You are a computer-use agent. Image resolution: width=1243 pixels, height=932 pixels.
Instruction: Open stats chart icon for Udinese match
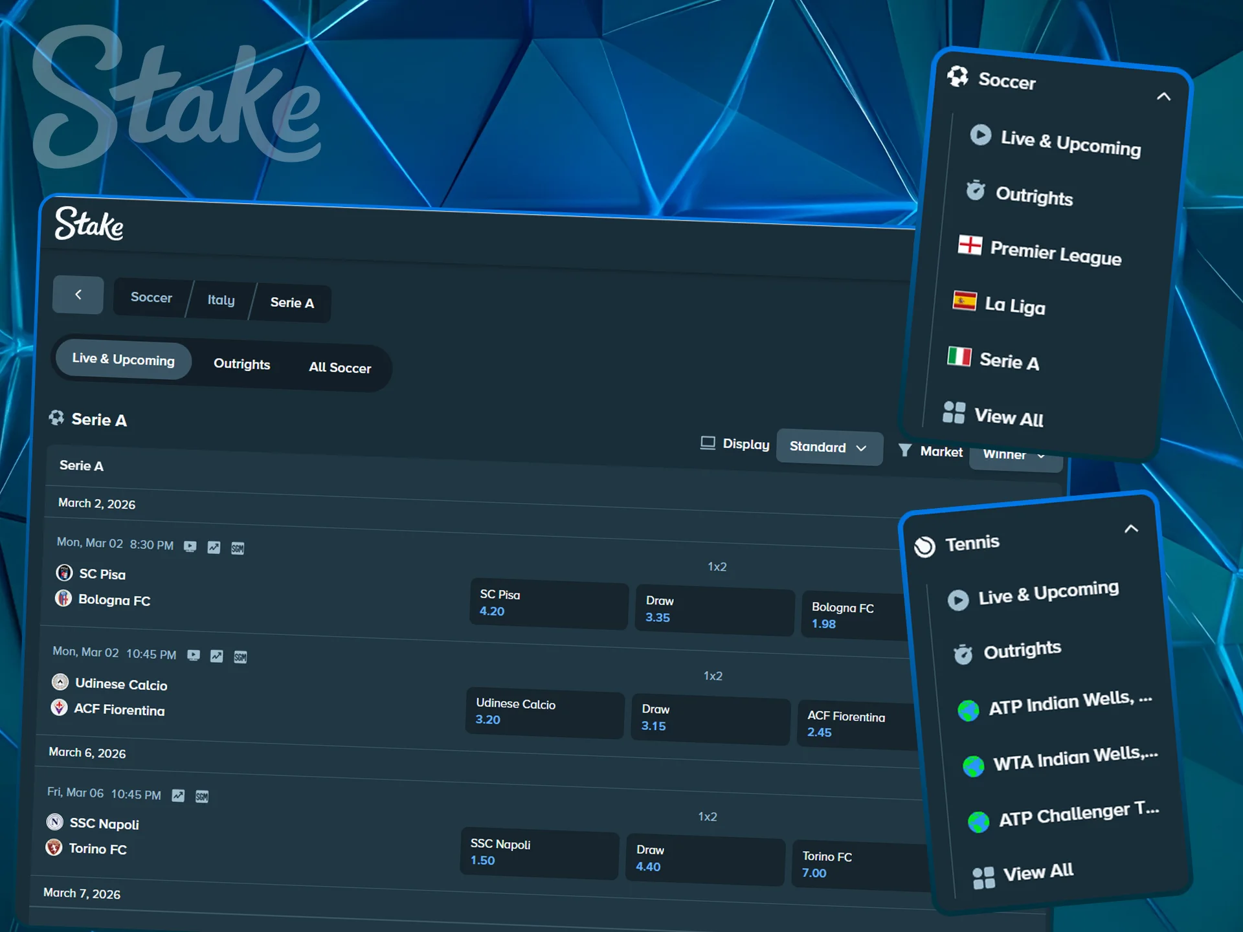click(x=217, y=656)
